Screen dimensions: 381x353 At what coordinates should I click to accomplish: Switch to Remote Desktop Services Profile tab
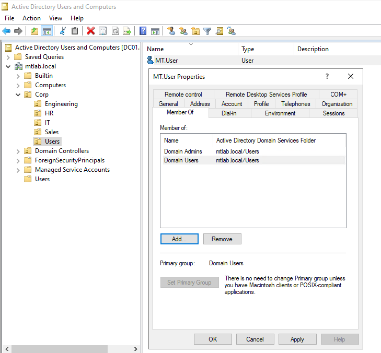267,95
